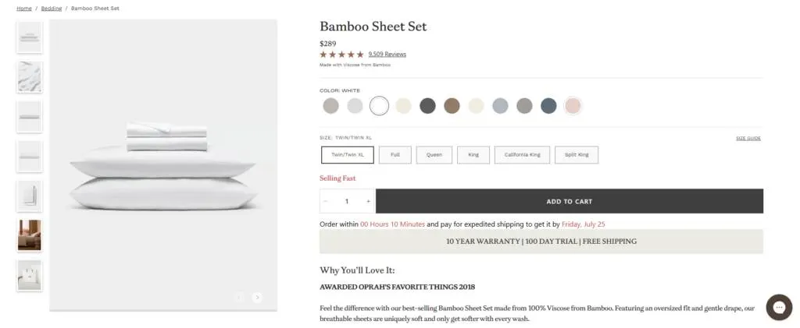Image resolution: width=800 pixels, height=328 pixels.
Task: Select the Twin/Twin XL size option
Action: click(347, 155)
